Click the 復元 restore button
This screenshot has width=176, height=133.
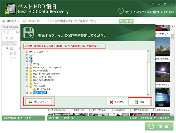(159, 127)
